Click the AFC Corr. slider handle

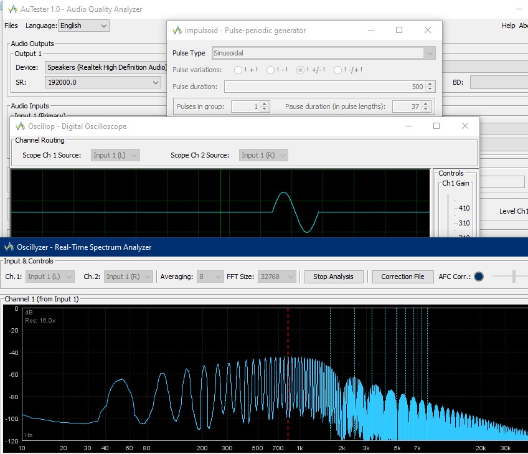pyautogui.click(x=514, y=277)
